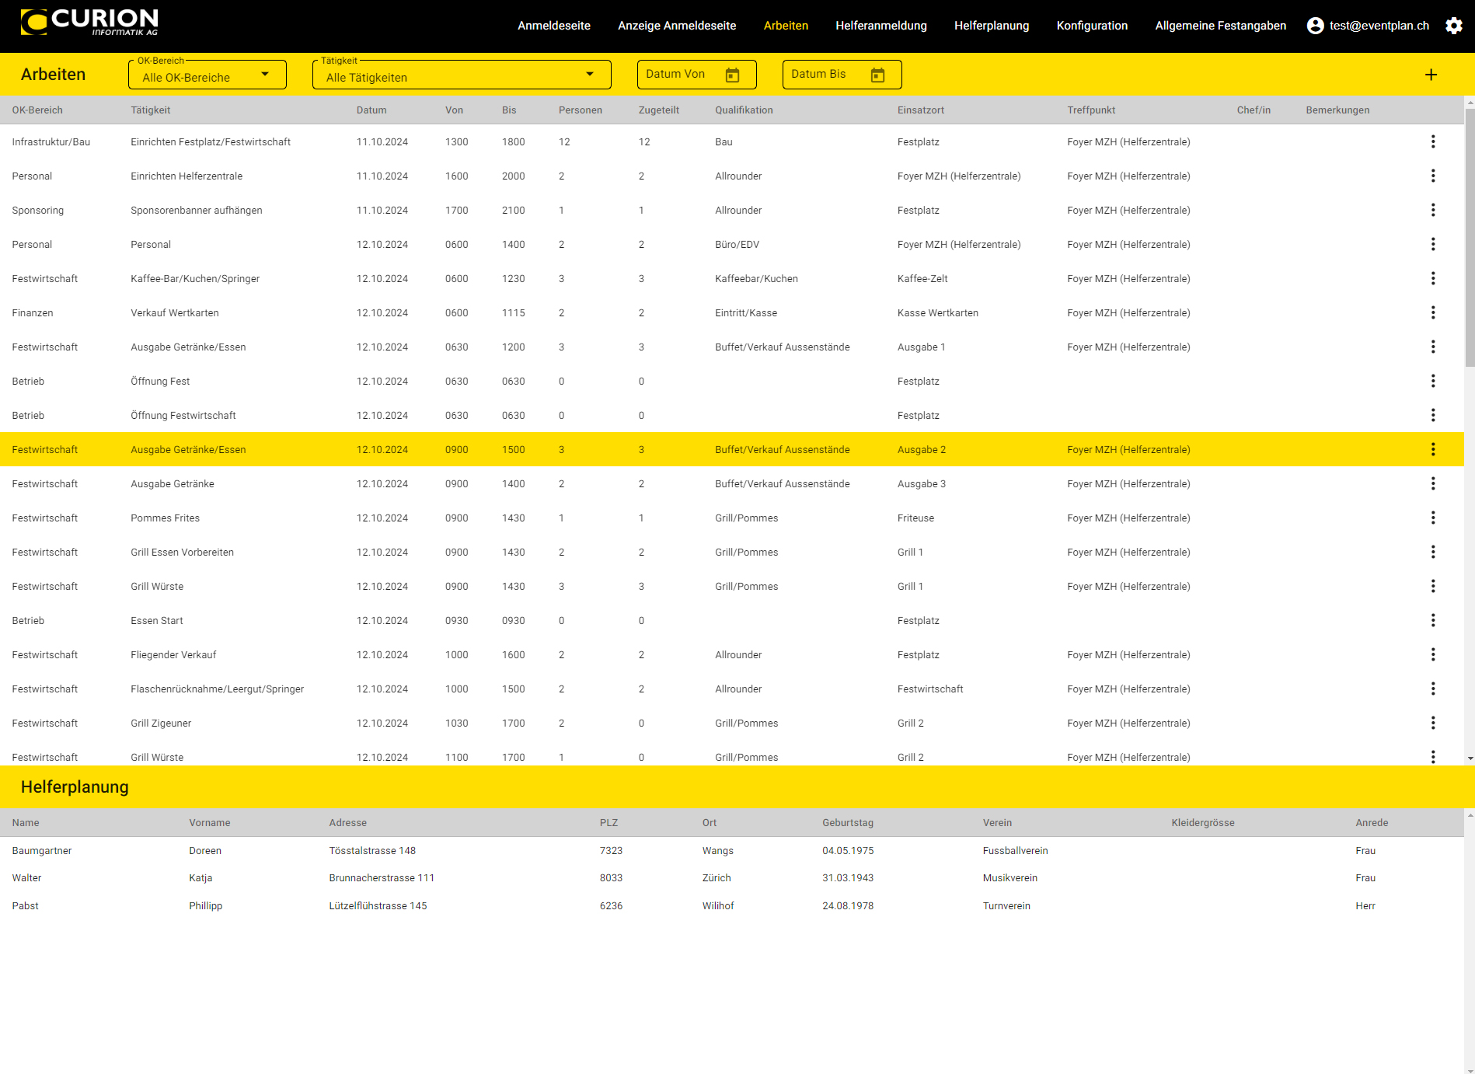Click Tösstalstrasse 148 address cell
Viewport: 1475px width, 1074px height.
click(372, 851)
